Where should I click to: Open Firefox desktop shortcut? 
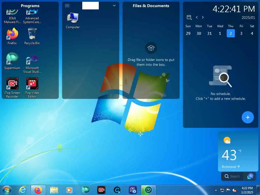tap(12, 36)
